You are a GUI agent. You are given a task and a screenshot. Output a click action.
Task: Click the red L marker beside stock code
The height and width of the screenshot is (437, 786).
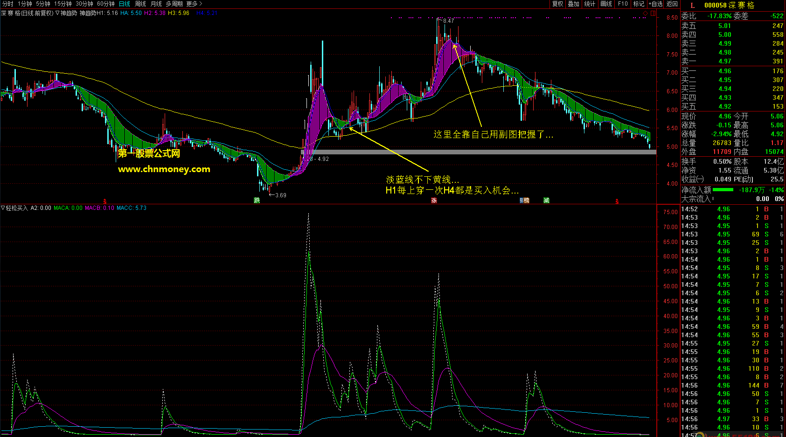(x=693, y=5)
